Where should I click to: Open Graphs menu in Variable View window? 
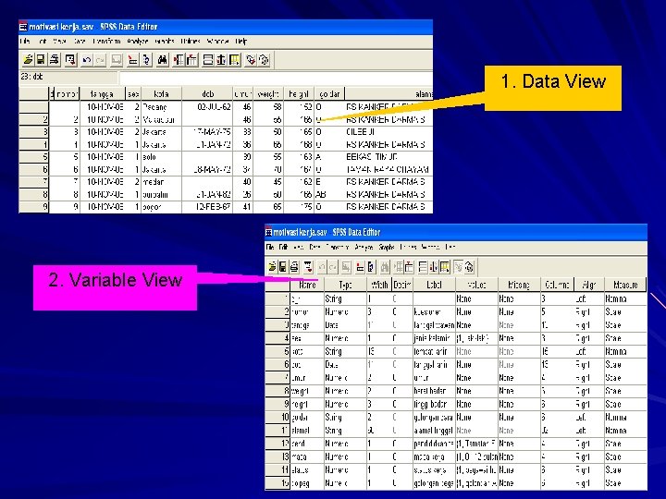(386, 247)
